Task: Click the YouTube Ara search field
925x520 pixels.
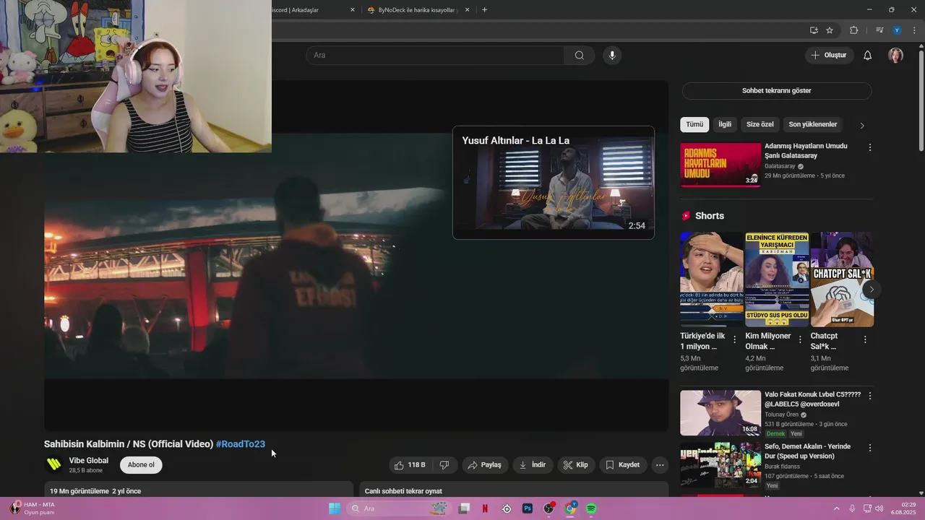Action: (435, 56)
